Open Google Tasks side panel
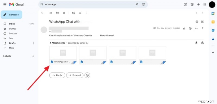 pyautogui.click(x=213, y=31)
